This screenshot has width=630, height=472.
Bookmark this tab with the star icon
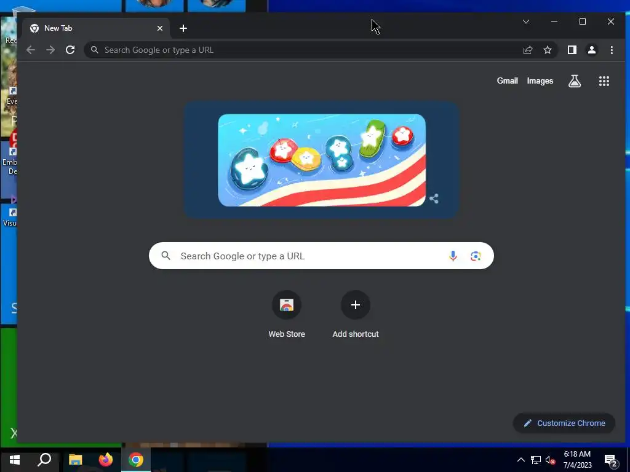[x=547, y=50]
